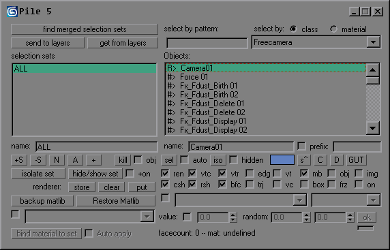Click the + button next to A
The height and width of the screenshot is (250, 390).
tap(94, 160)
